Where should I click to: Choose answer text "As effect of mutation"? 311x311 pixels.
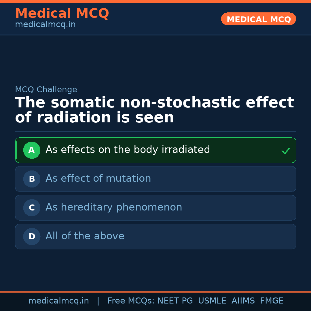pos(98,179)
